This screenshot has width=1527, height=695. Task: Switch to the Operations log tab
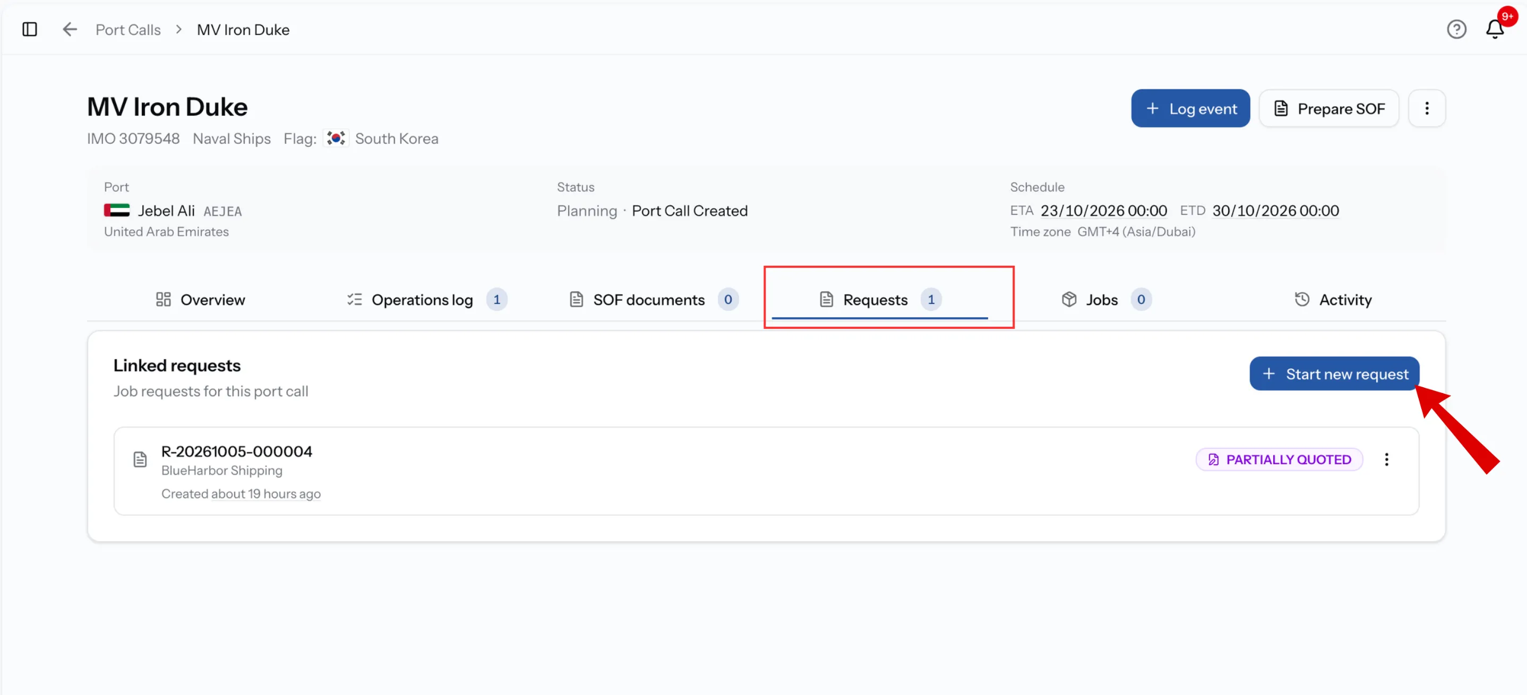pyautogui.click(x=426, y=299)
